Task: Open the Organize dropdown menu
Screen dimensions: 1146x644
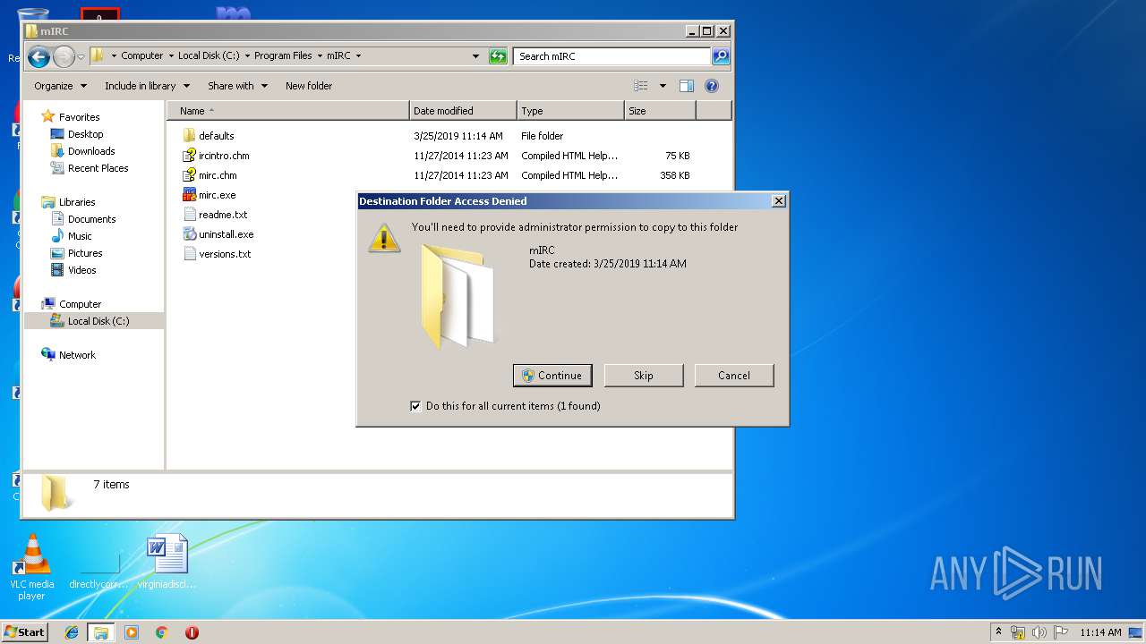Action: (60, 86)
